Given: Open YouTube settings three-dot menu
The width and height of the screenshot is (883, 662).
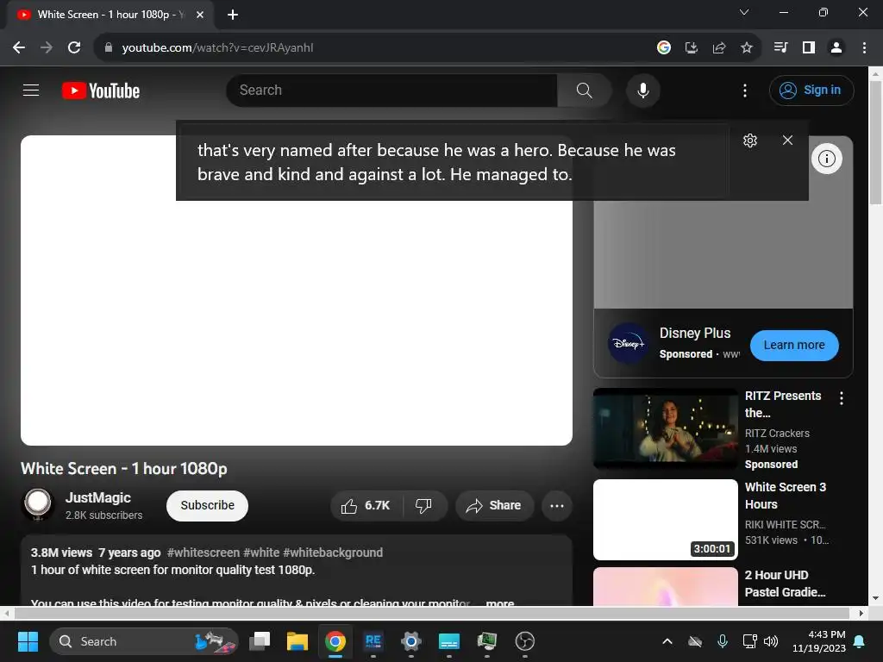Looking at the screenshot, I should pos(744,90).
